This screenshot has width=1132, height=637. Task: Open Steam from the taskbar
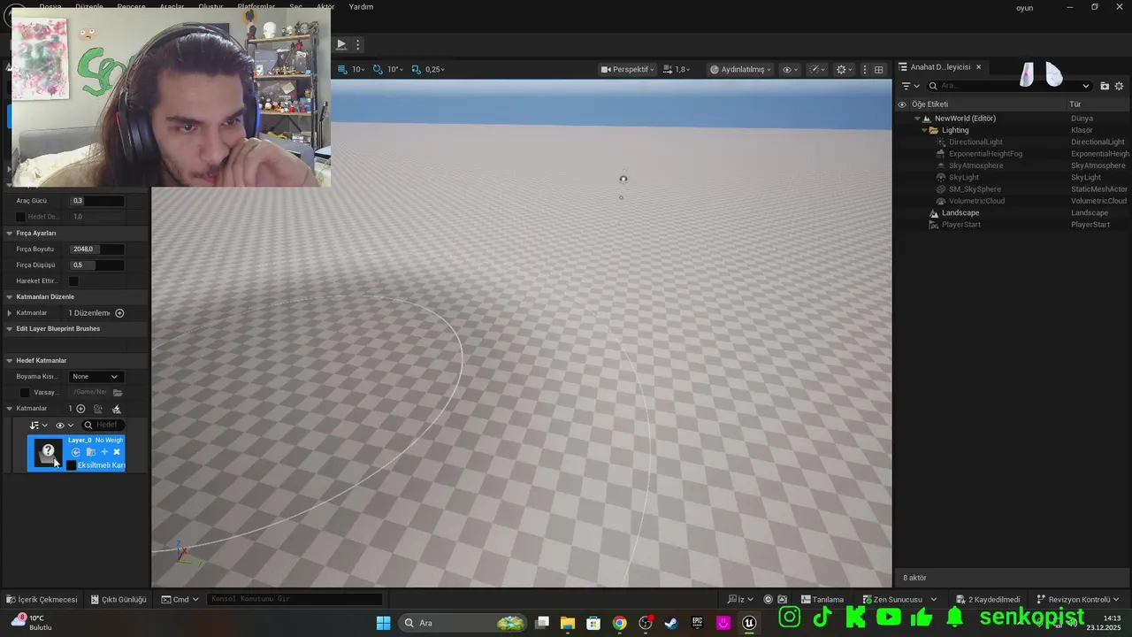click(x=671, y=623)
